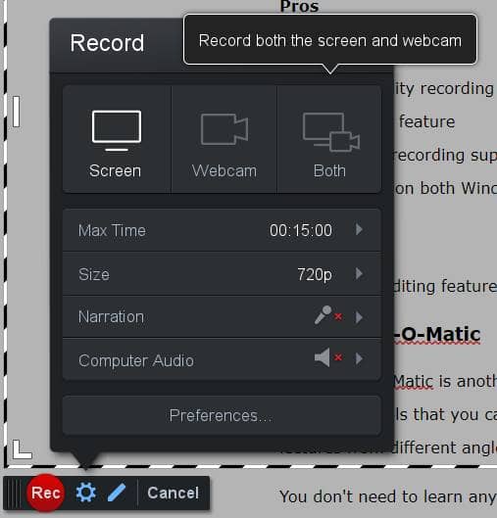The width and height of the screenshot is (497, 518).
Task: Click the 00:15:00 max time value
Action: click(301, 230)
